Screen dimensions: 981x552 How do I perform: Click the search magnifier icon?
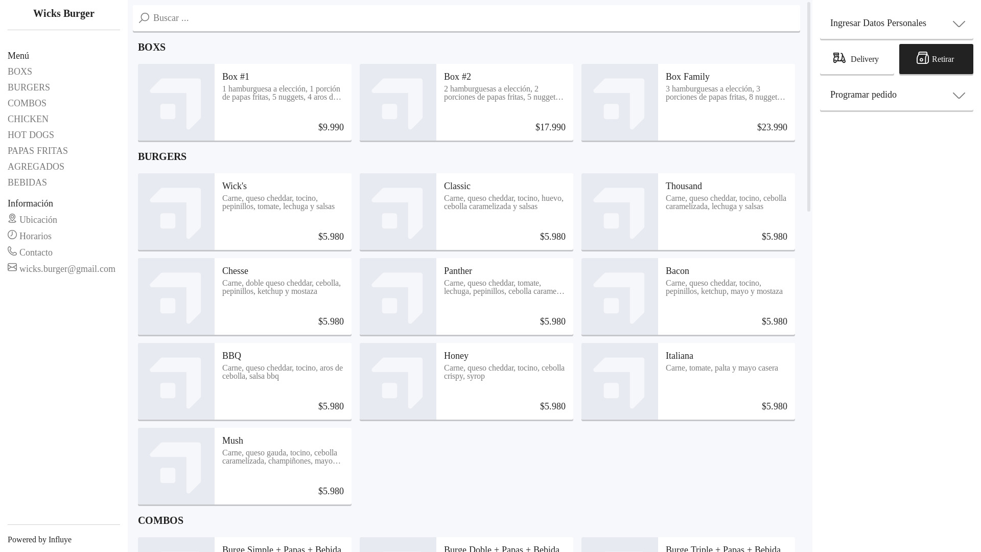144,18
